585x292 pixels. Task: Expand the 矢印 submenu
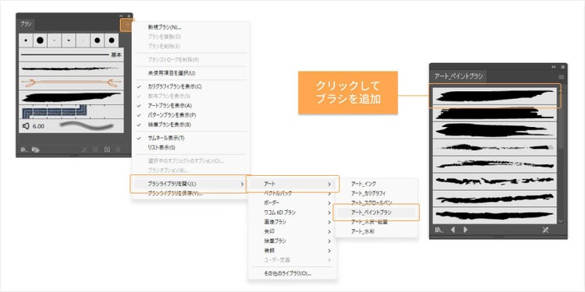tap(292, 232)
